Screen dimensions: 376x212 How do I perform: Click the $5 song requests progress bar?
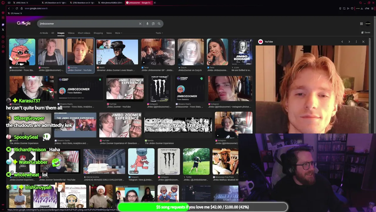click(x=203, y=207)
